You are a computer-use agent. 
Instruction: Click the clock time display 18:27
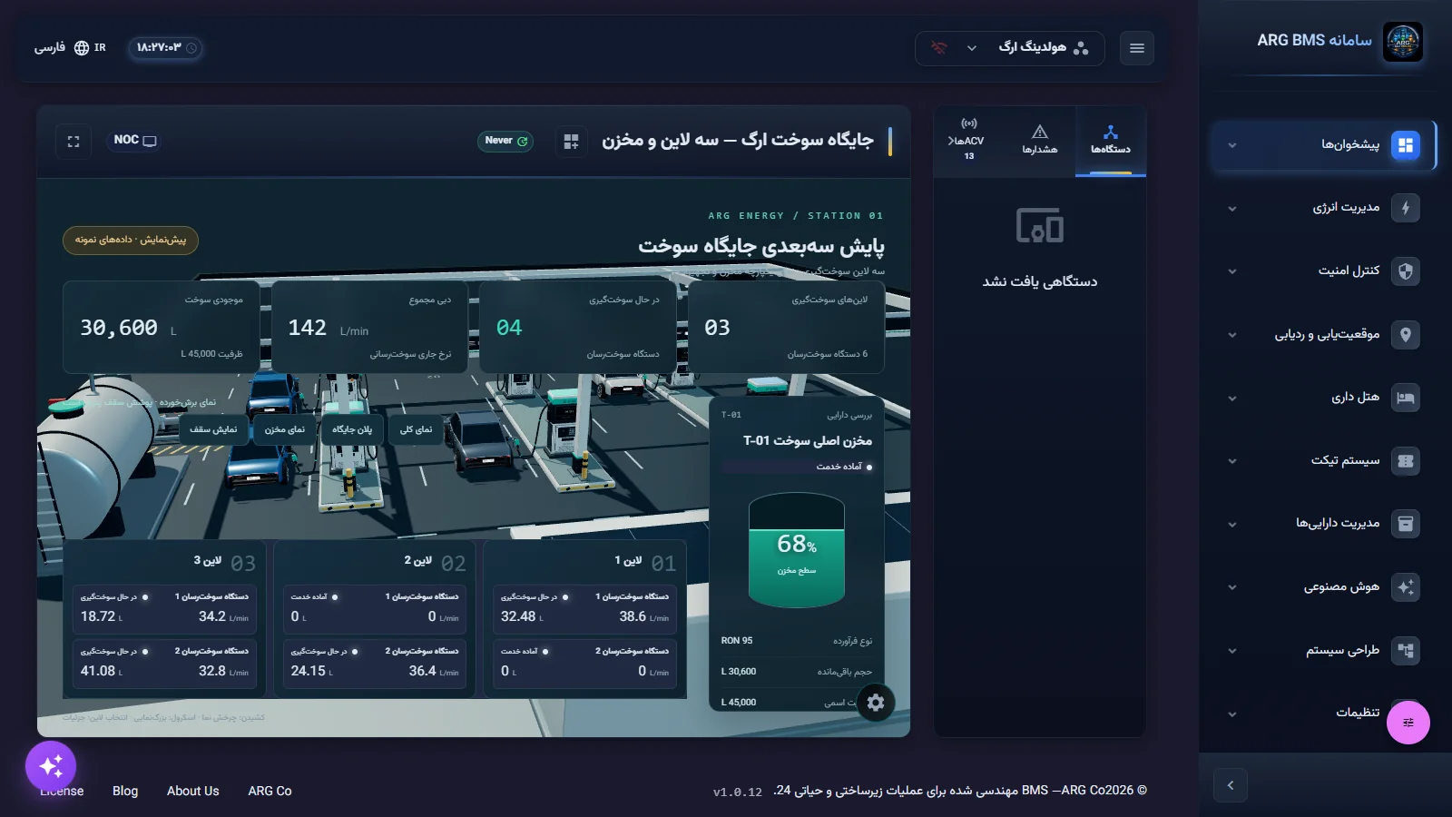166,48
